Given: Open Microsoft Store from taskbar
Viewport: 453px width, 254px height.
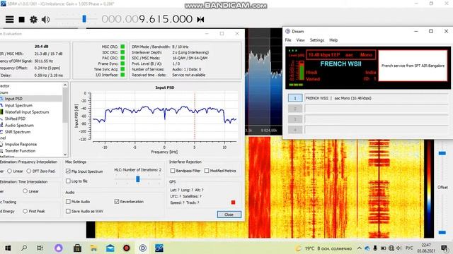Looking at the screenshot, I should (77, 248).
